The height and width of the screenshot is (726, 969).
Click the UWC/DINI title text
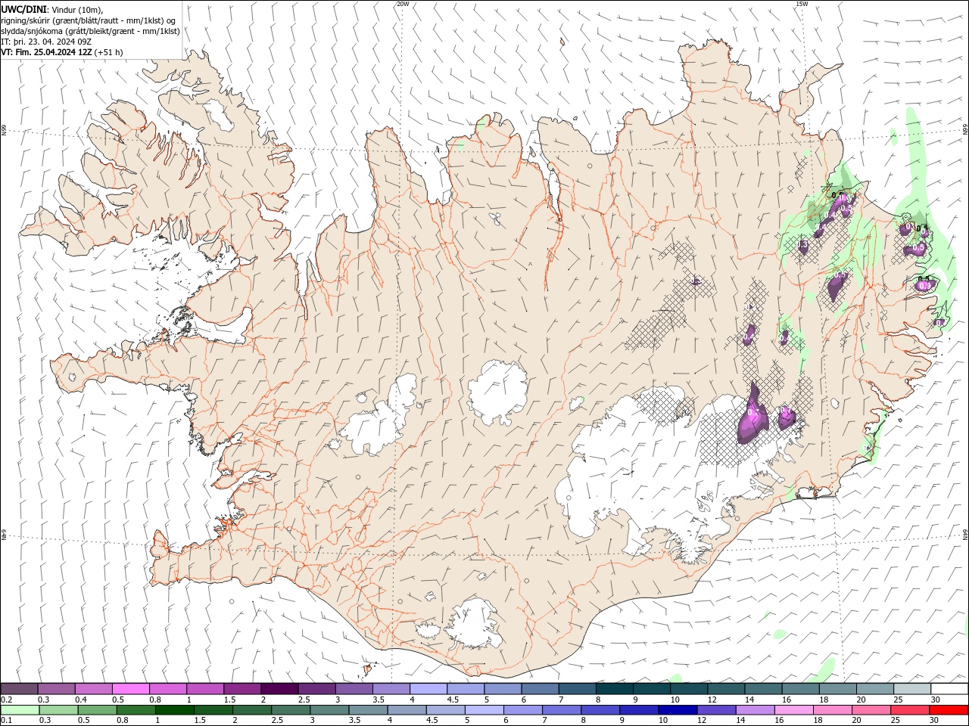tap(24, 8)
